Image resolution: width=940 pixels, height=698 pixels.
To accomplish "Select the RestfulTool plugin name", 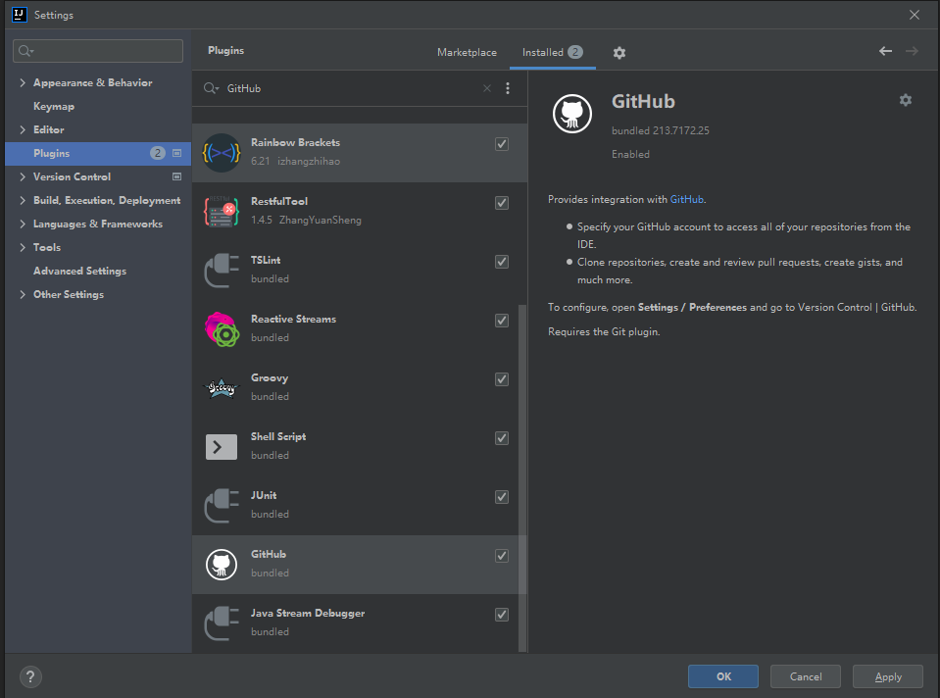I will pyautogui.click(x=278, y=202).
